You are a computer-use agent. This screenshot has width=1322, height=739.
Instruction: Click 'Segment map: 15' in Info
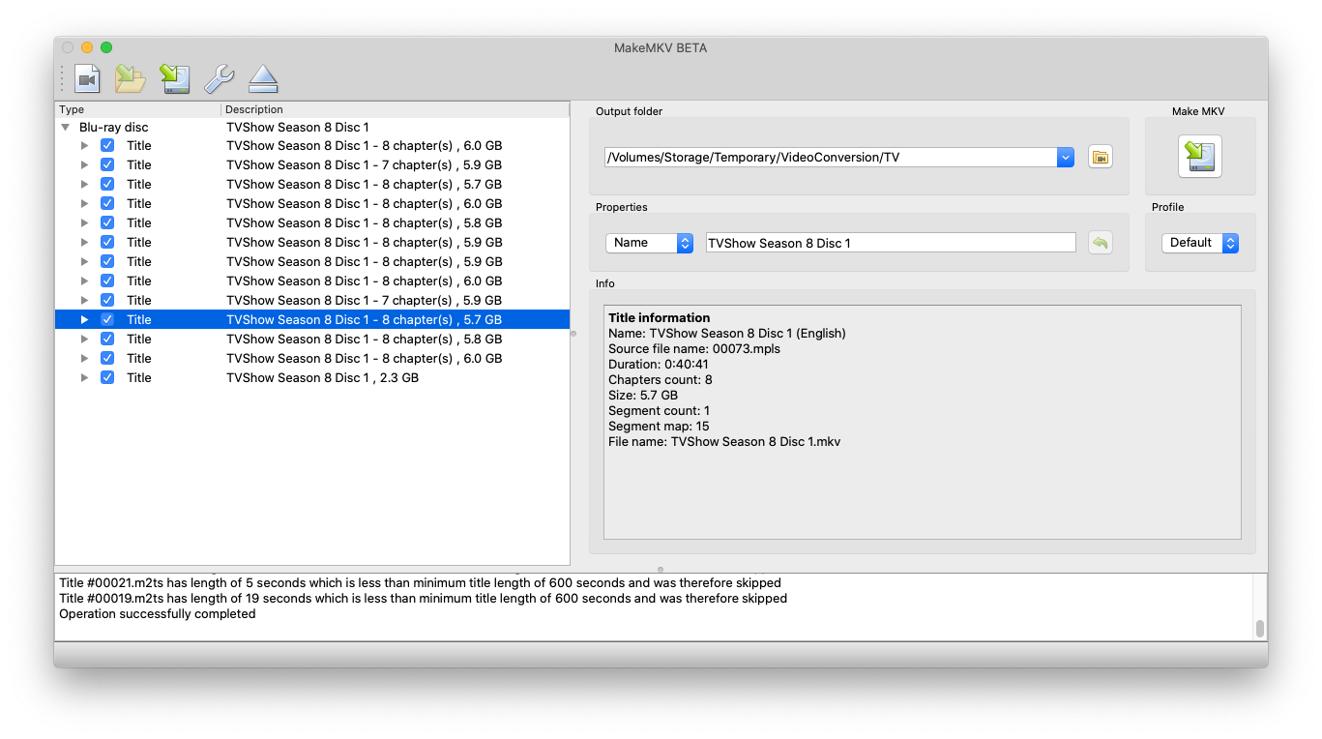point(658,426)
